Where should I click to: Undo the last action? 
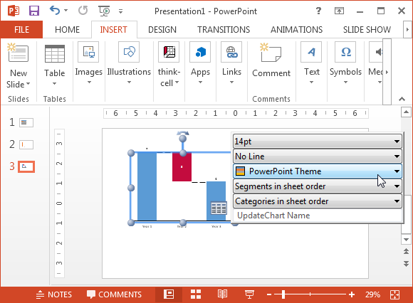(x=55, y=11)
